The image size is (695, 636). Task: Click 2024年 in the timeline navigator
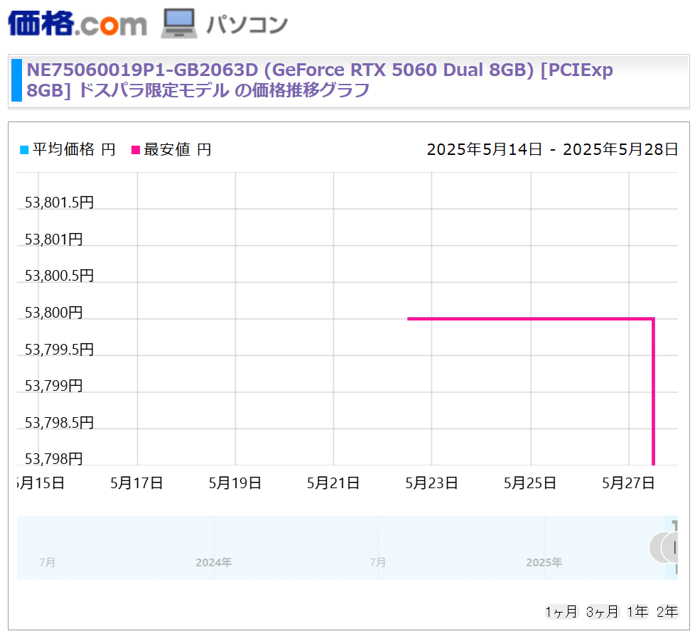pos(214,562)
